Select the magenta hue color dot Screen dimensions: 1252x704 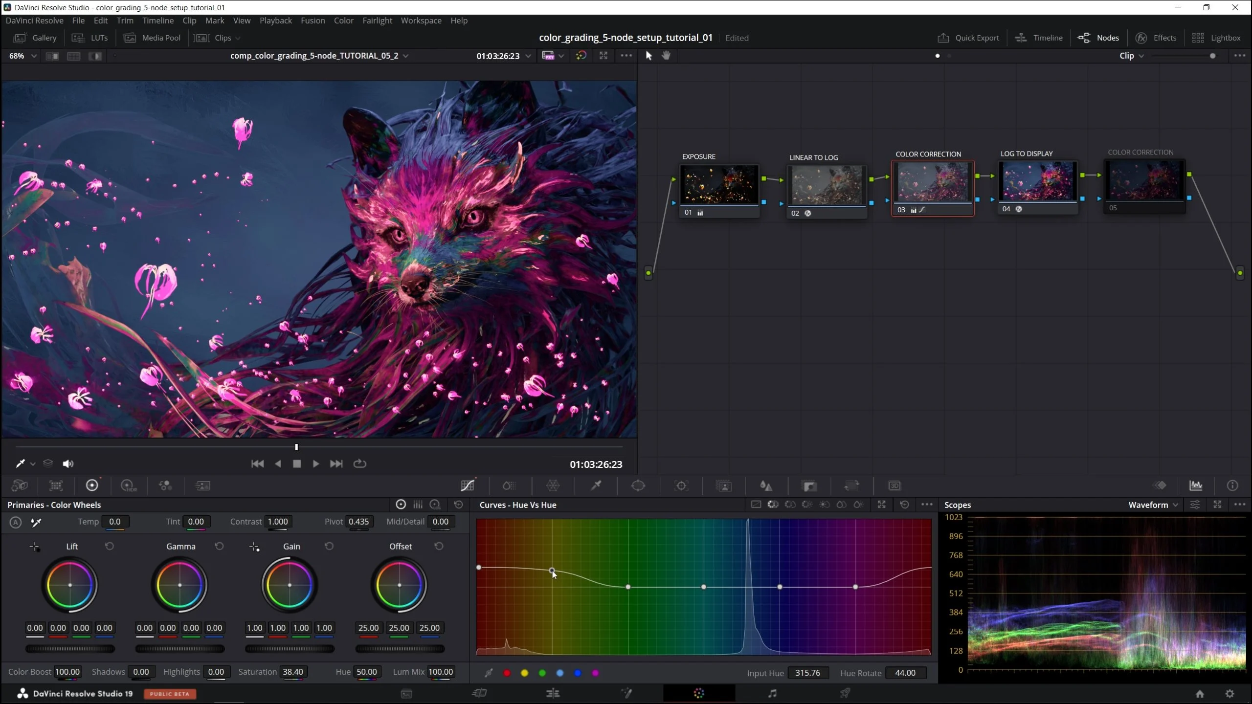(x=595, y=673)
